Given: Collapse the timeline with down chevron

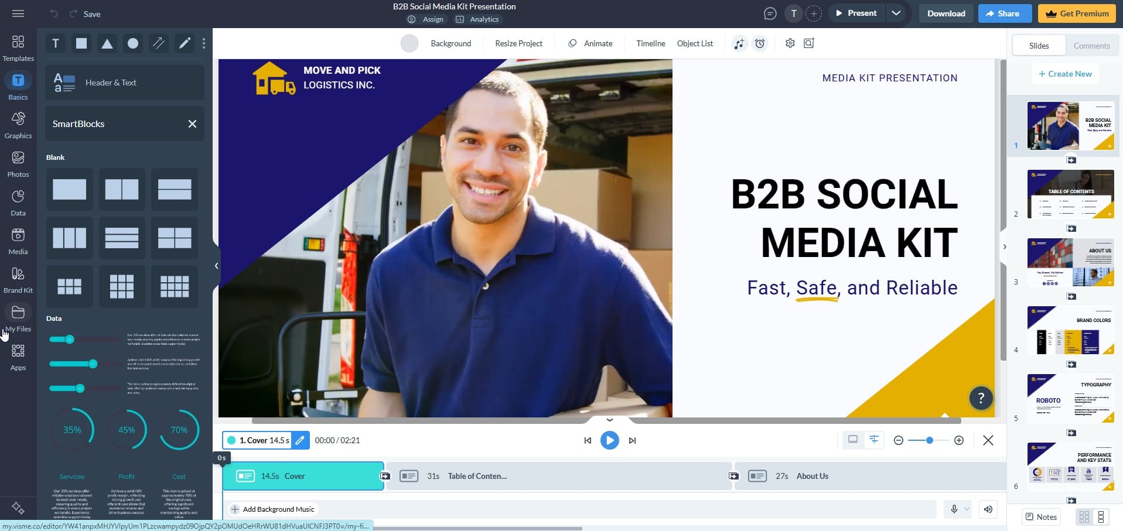Looking at the screenshot, I should click(609, 420).
